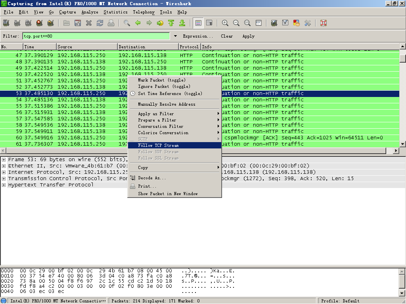Click the Profile: Default status entry
Screen dimensions: 406x304
point(340,301)
